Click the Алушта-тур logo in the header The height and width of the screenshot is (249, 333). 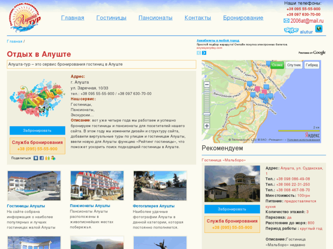25,17
